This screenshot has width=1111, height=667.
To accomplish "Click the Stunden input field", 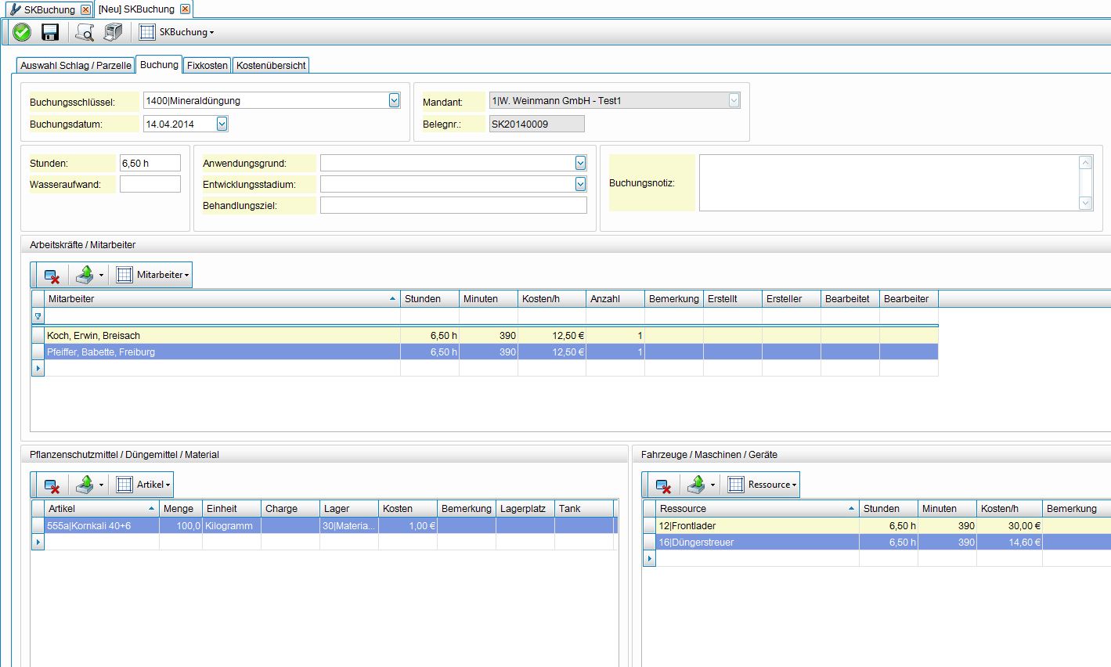I will click(150, 163).
